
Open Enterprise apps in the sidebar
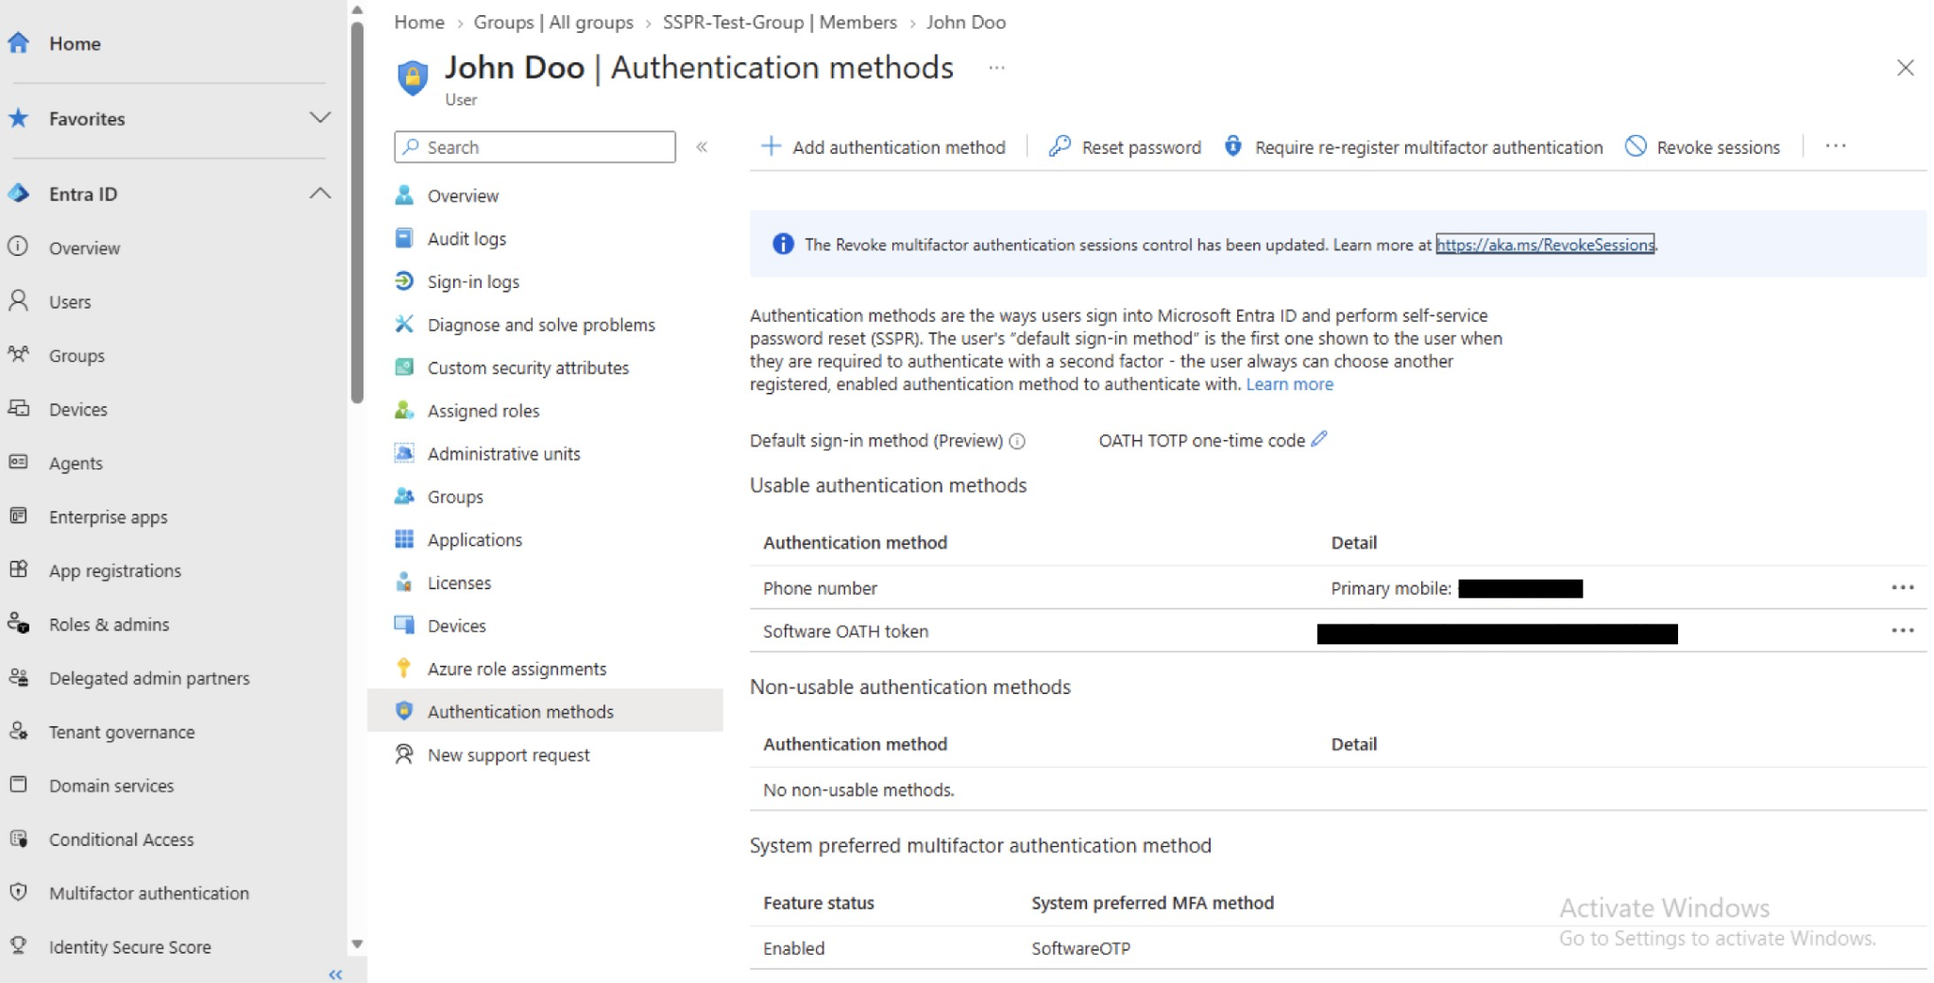[108, 517]
